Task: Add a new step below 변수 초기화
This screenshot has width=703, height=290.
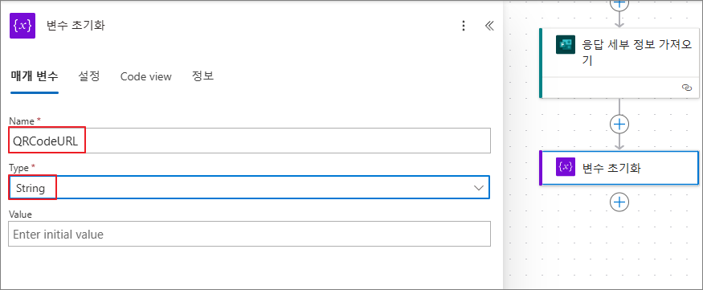Action: 619,202
